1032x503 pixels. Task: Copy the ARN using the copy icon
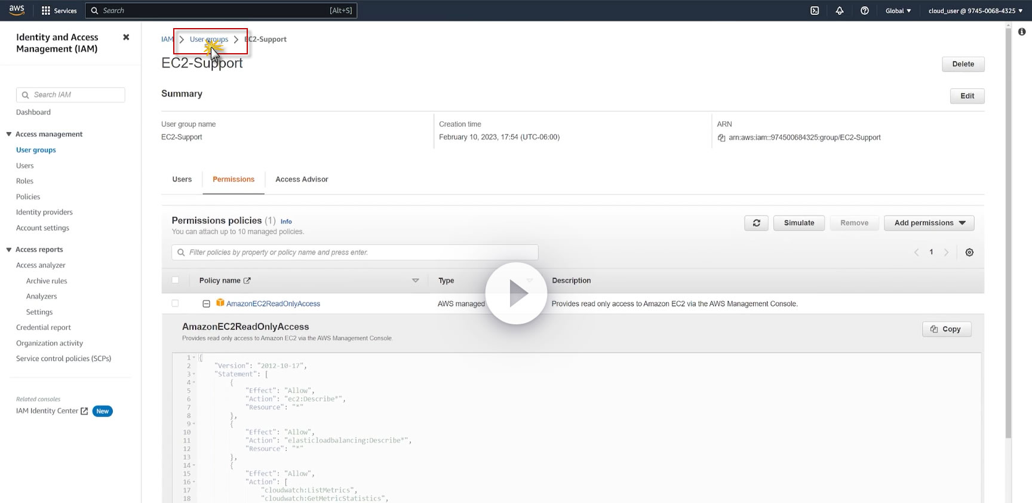721,138
